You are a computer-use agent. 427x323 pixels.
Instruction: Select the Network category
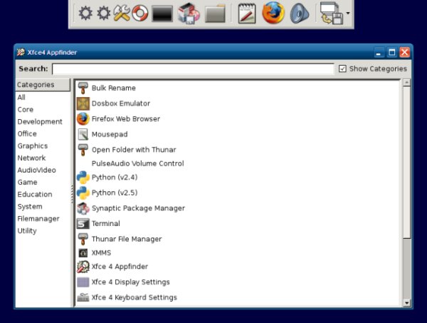(31, 158)
